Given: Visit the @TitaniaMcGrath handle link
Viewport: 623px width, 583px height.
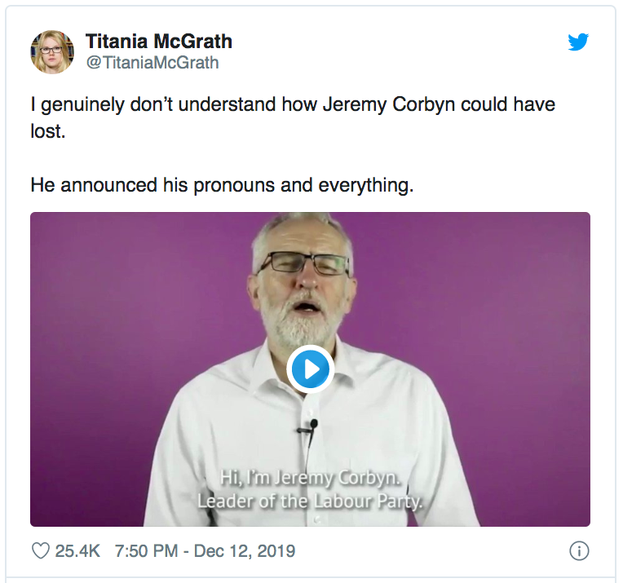Looking at the screenshot, I should 152,63.
